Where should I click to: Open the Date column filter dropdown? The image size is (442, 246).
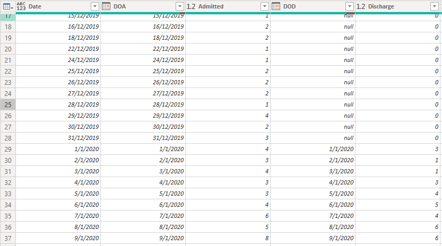(x=95, y=6)
